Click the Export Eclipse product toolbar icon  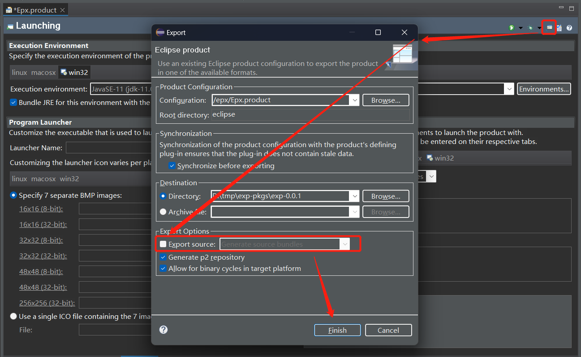coord(549,27)
